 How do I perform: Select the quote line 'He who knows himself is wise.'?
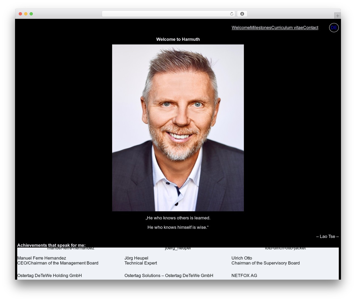178,227
